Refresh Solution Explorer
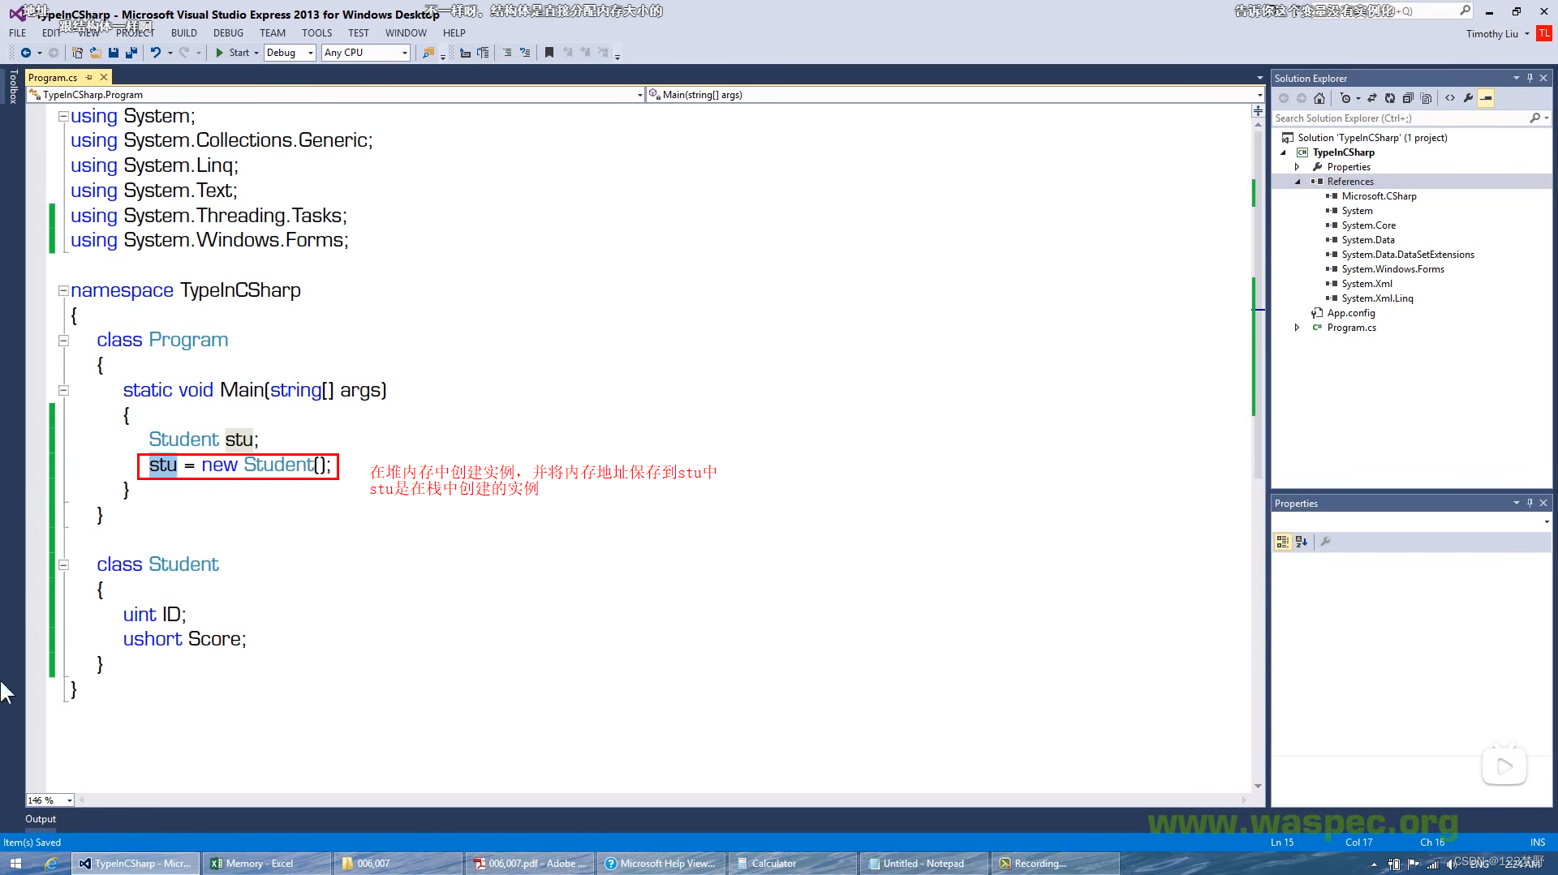1558x875 pixels. point(1390,98)
